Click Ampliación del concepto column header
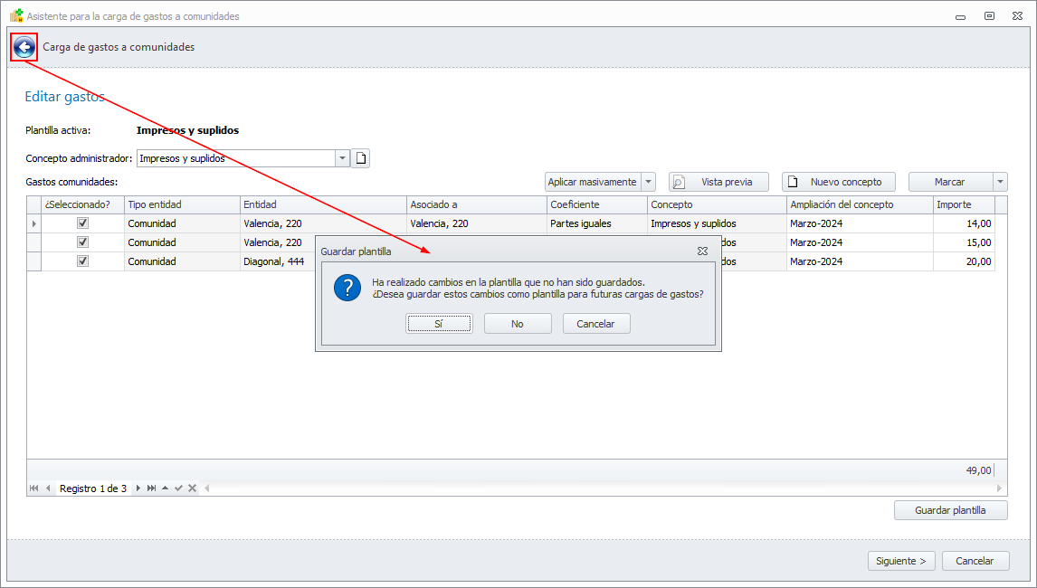 coord(860,205)
